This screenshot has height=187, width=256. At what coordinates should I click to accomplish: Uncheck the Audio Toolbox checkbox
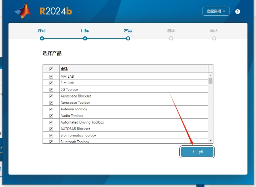[x=51, y=116]
